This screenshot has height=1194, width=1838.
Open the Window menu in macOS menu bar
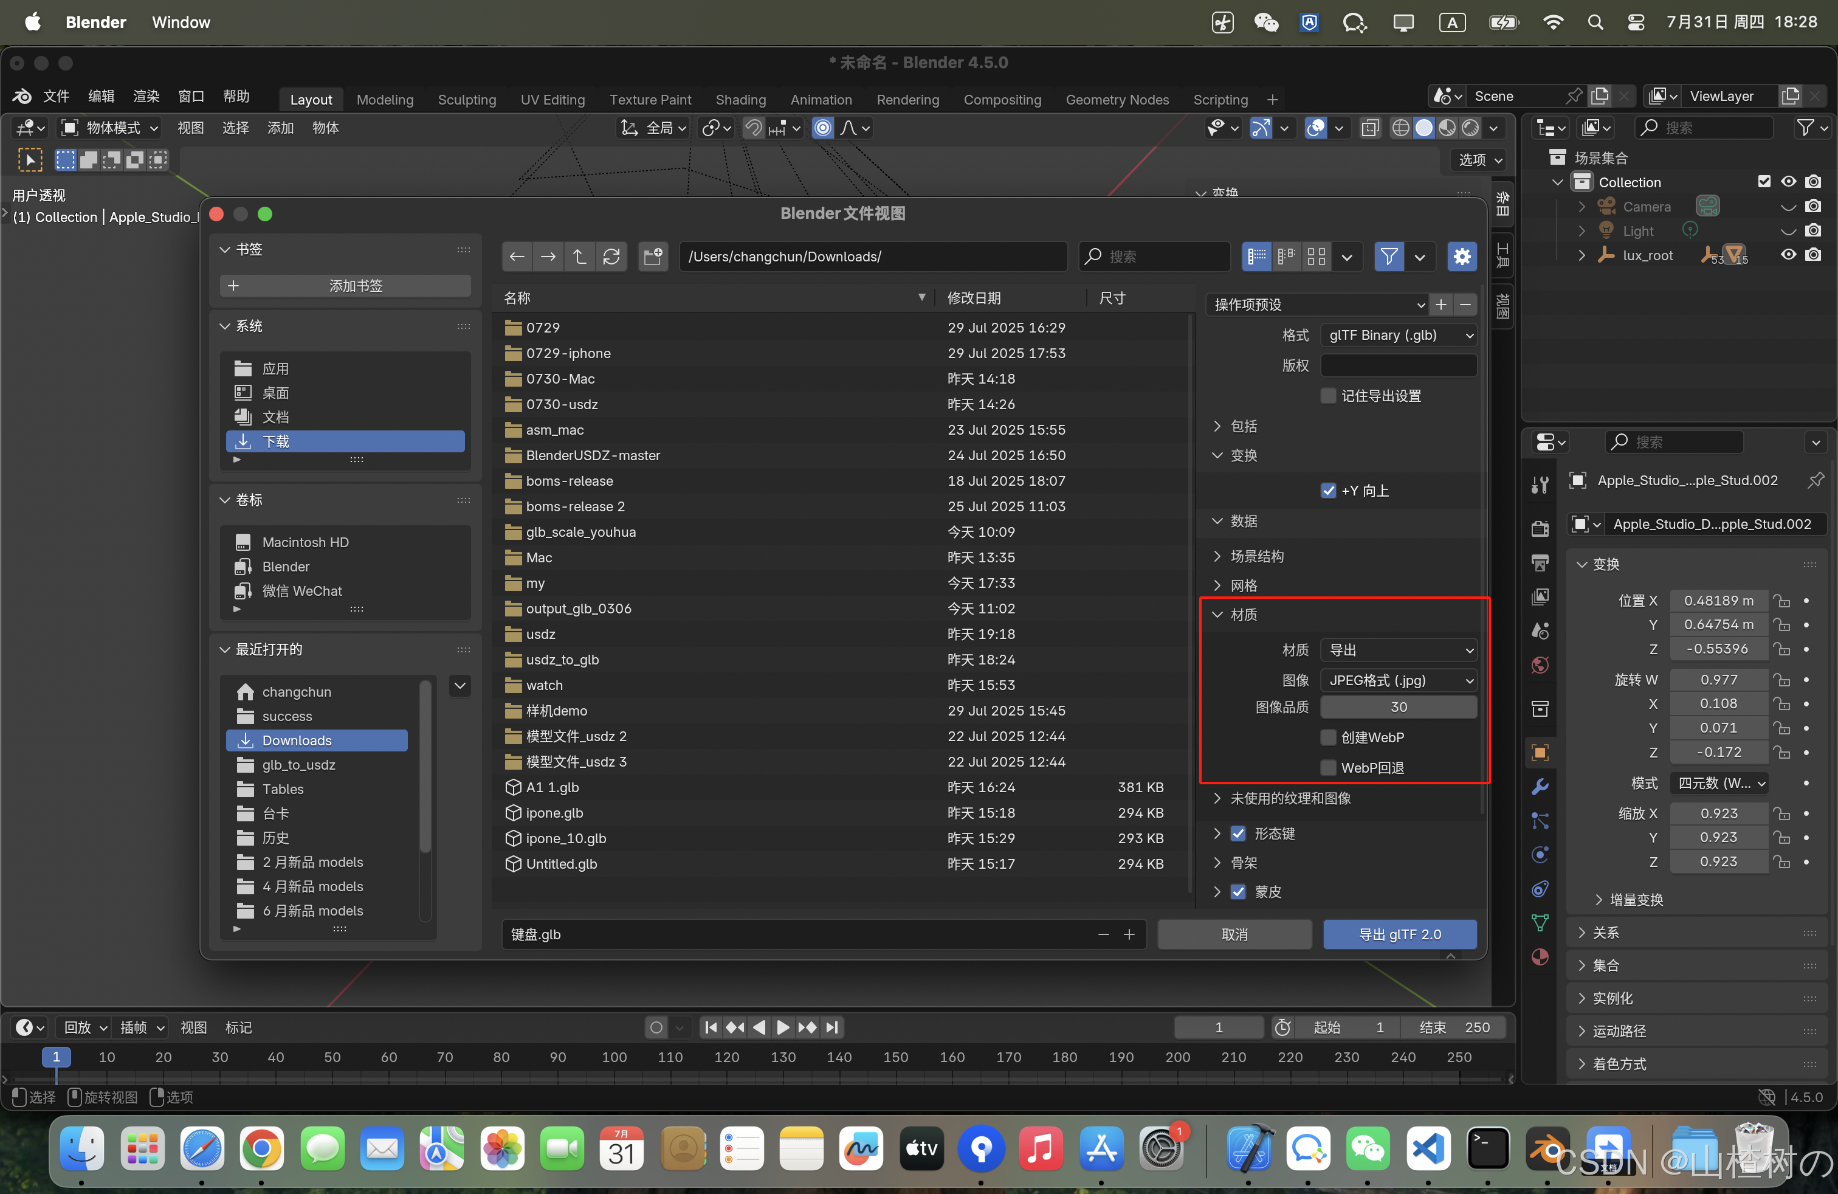(x=181, y=22)
